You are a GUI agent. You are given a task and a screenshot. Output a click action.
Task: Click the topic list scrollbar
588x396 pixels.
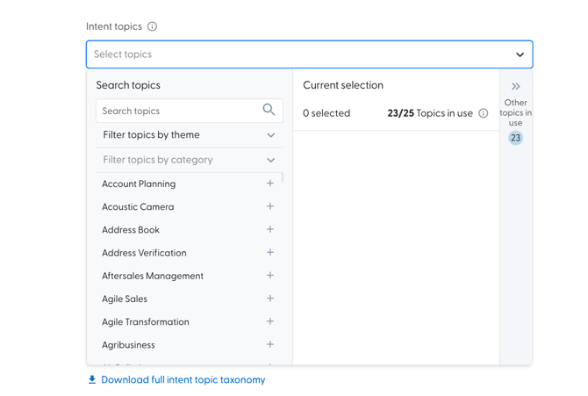coord(283,177)
